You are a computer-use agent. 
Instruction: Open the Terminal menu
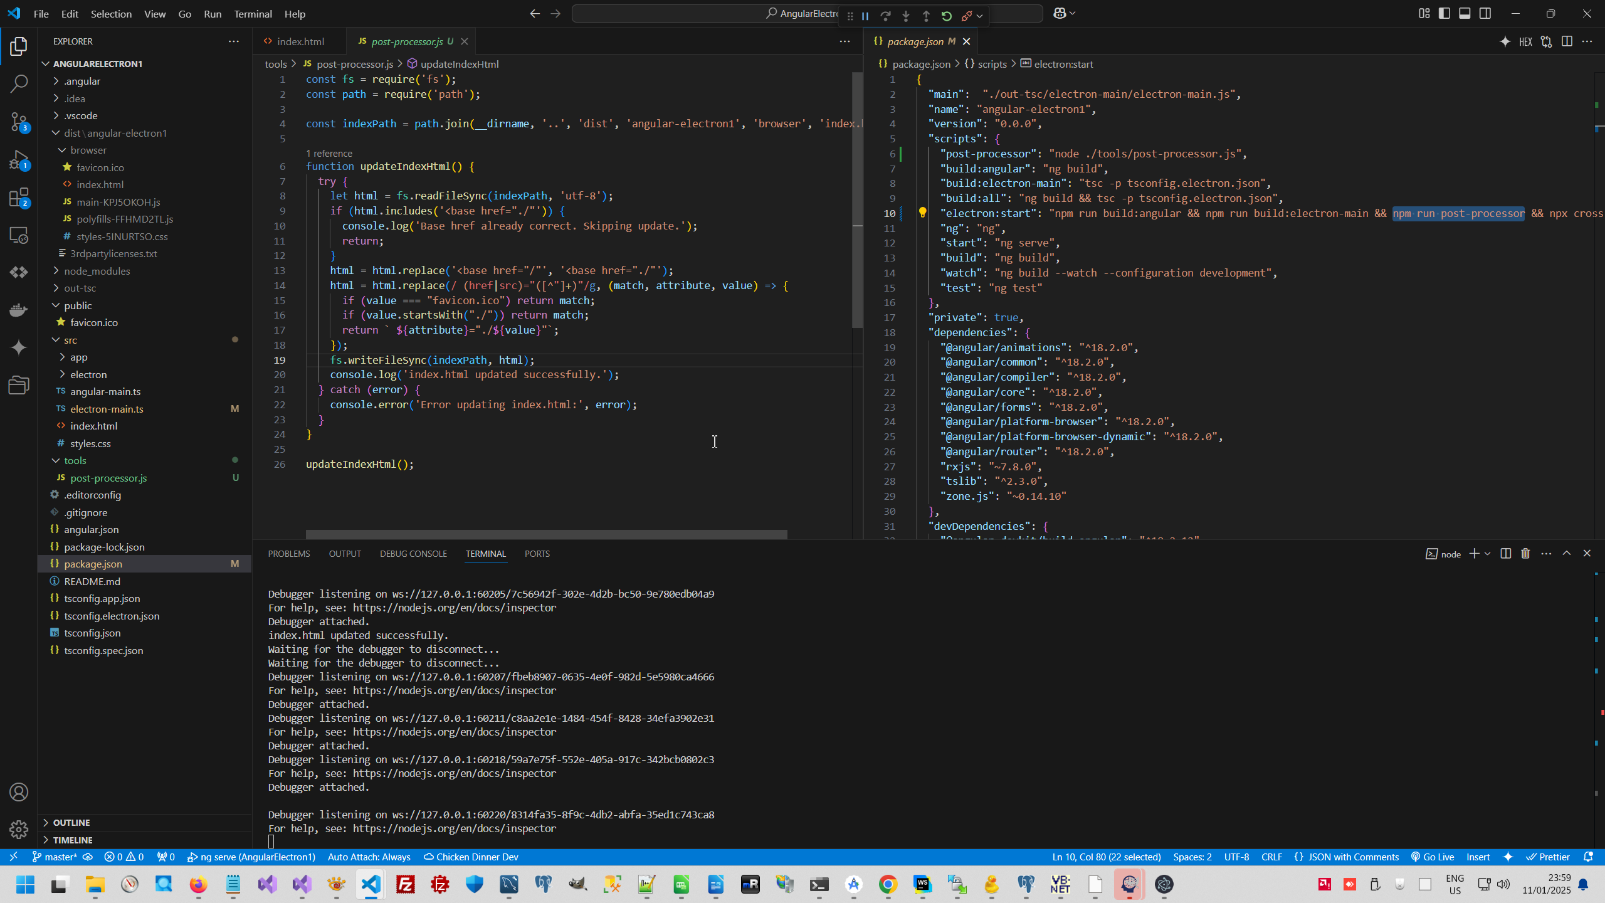[x=253, y=14]
